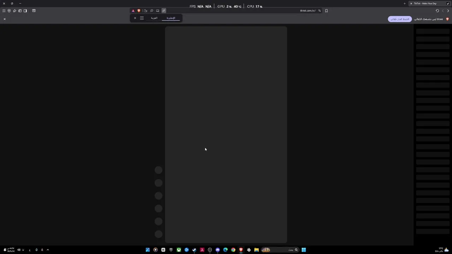
Task: Toggle the sidebar panel icon
Action: tap(25, 11)
